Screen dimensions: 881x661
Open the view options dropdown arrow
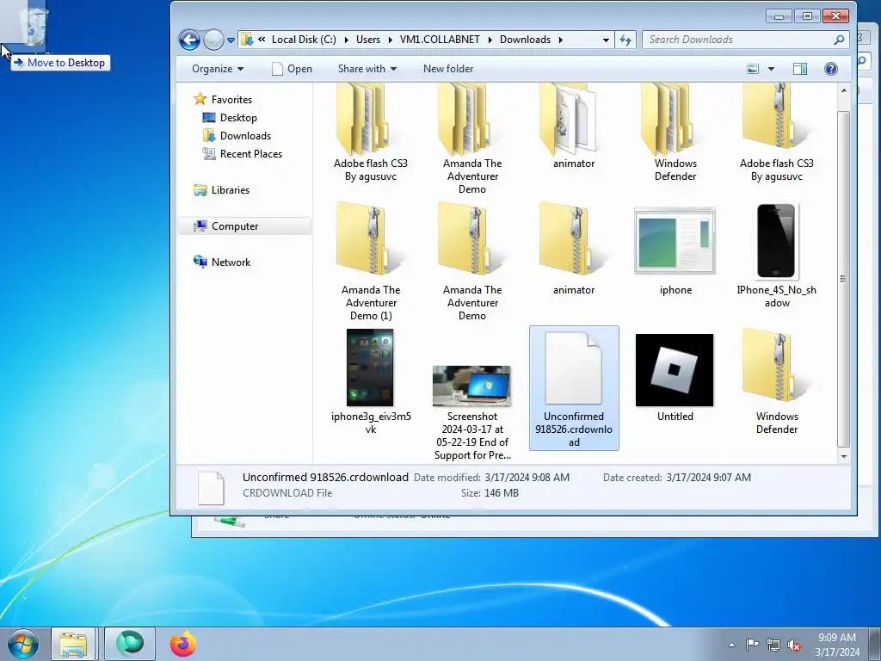point(771,69)
